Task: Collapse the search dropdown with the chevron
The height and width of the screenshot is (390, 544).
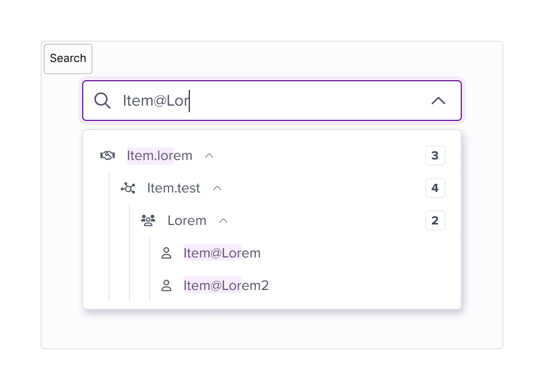Action: pos(438,101)
